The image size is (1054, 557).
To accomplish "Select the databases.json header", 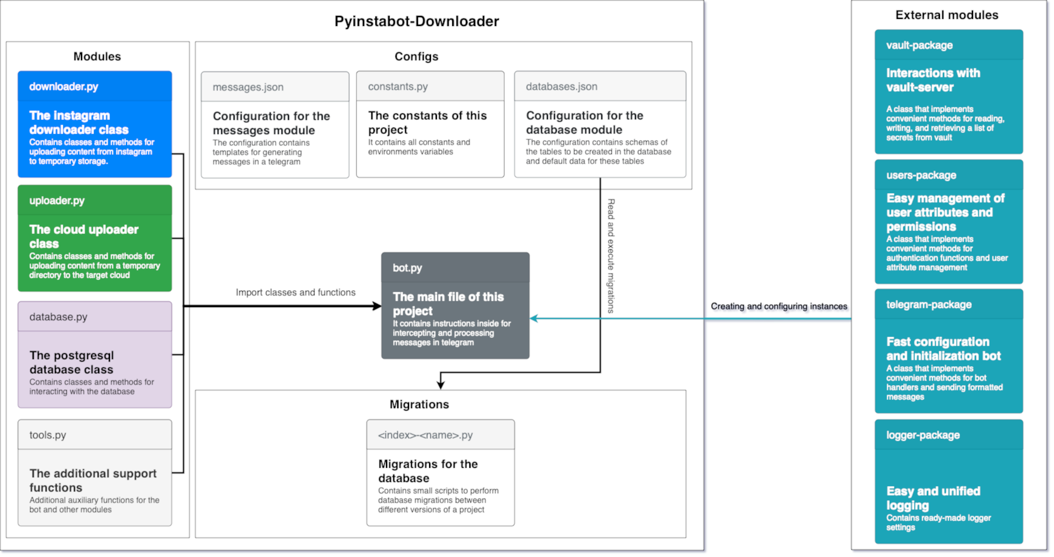I will (x=600, y=86).
